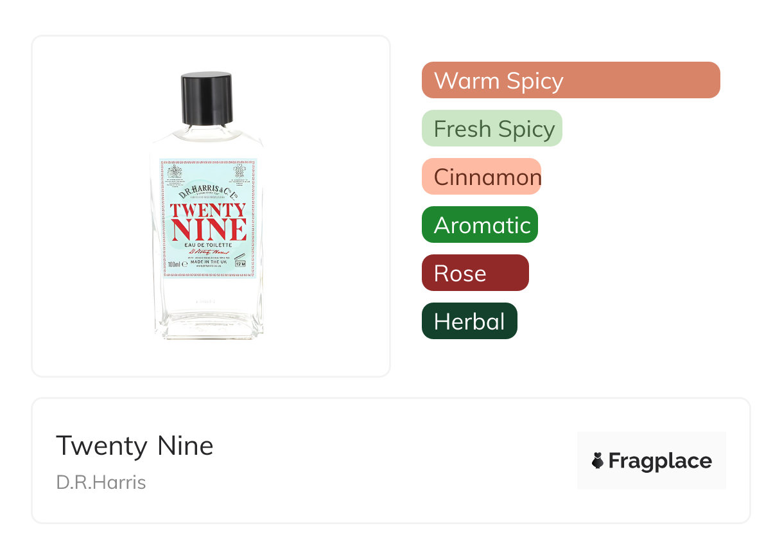Image resolution: width=782 pixels, height=555 pixels.
Task: Click D.R. Harris & Co arched label text
Action: pyautogui.click(x=207, y=193)
